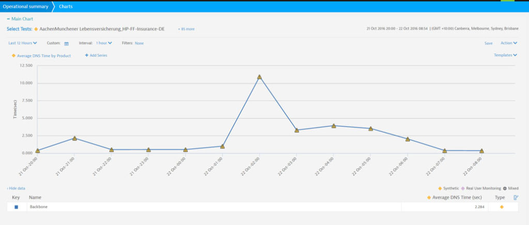Toggle the Mixed legend filter
Viewport: 529px width, 225px height.
coord(509,188)
